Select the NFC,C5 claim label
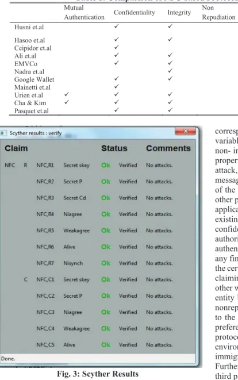 point(45,345)
